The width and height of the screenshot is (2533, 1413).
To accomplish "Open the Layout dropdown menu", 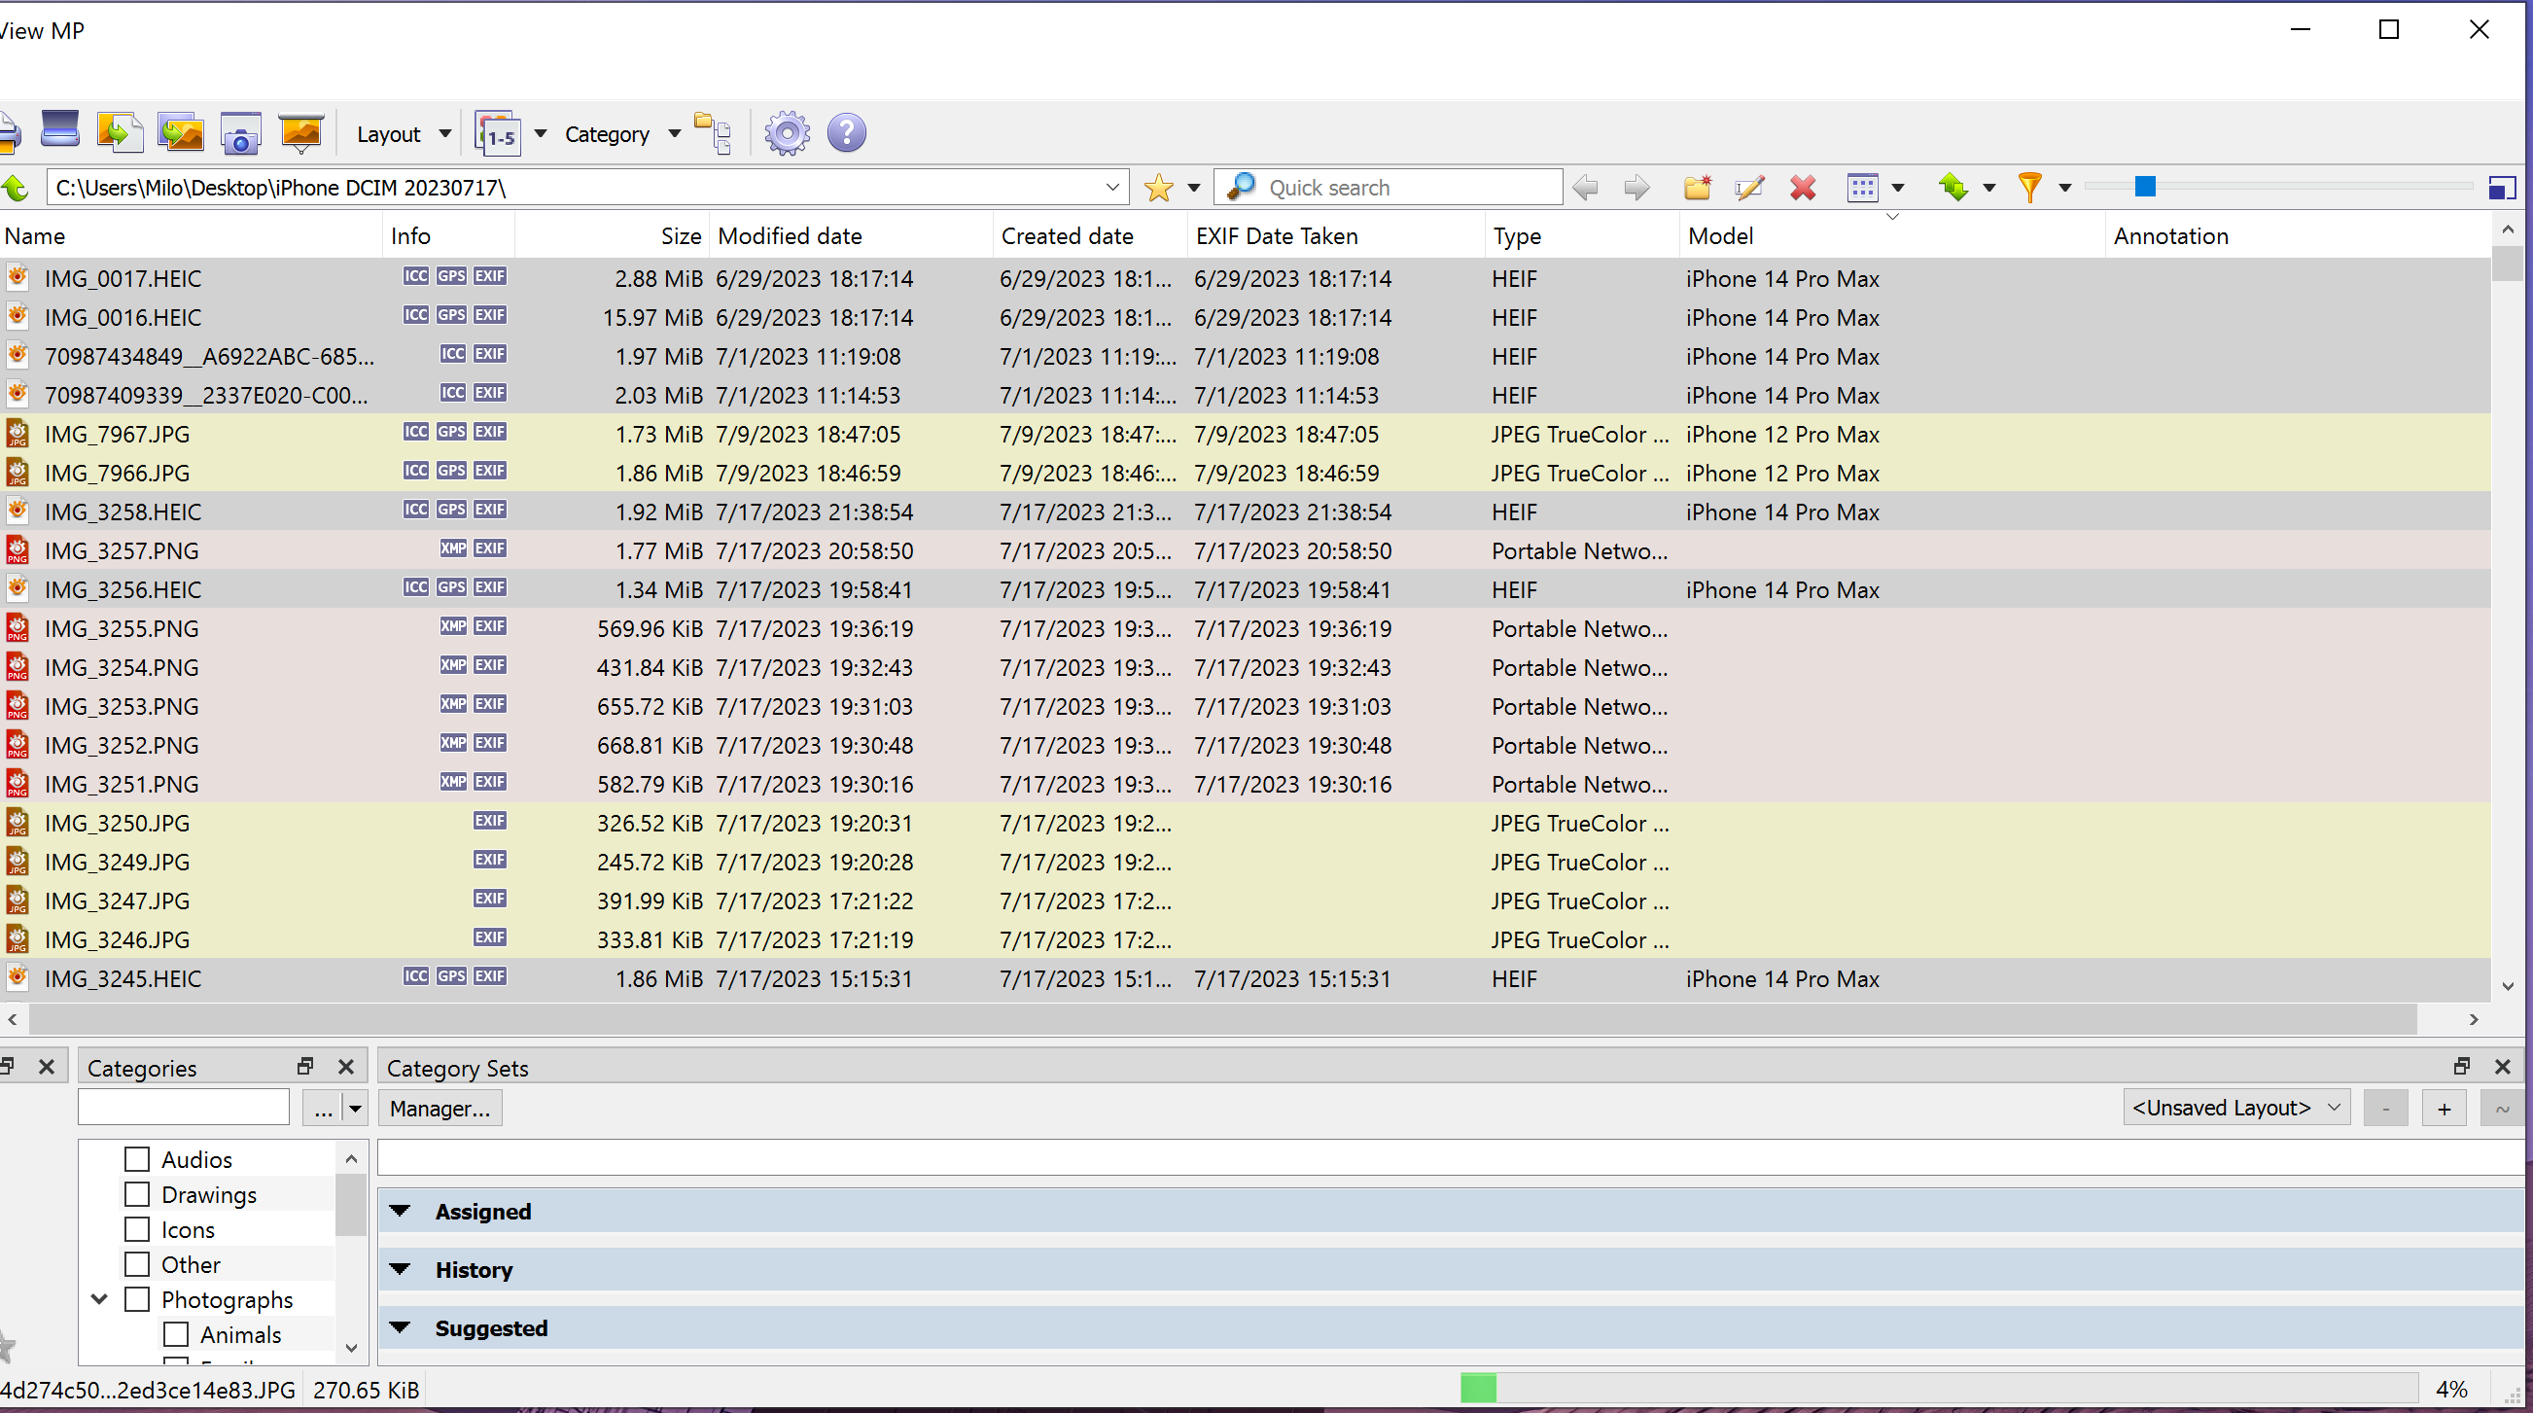I will pyautogui.click(x=404, y=134).
